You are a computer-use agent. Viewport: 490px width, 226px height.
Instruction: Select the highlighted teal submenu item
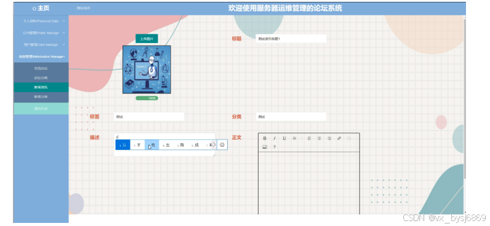pos(41,87)
